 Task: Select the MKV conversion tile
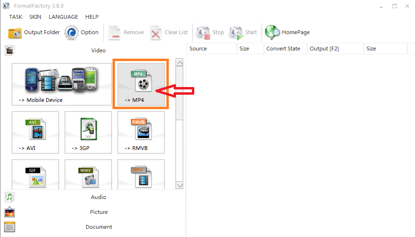141,175
